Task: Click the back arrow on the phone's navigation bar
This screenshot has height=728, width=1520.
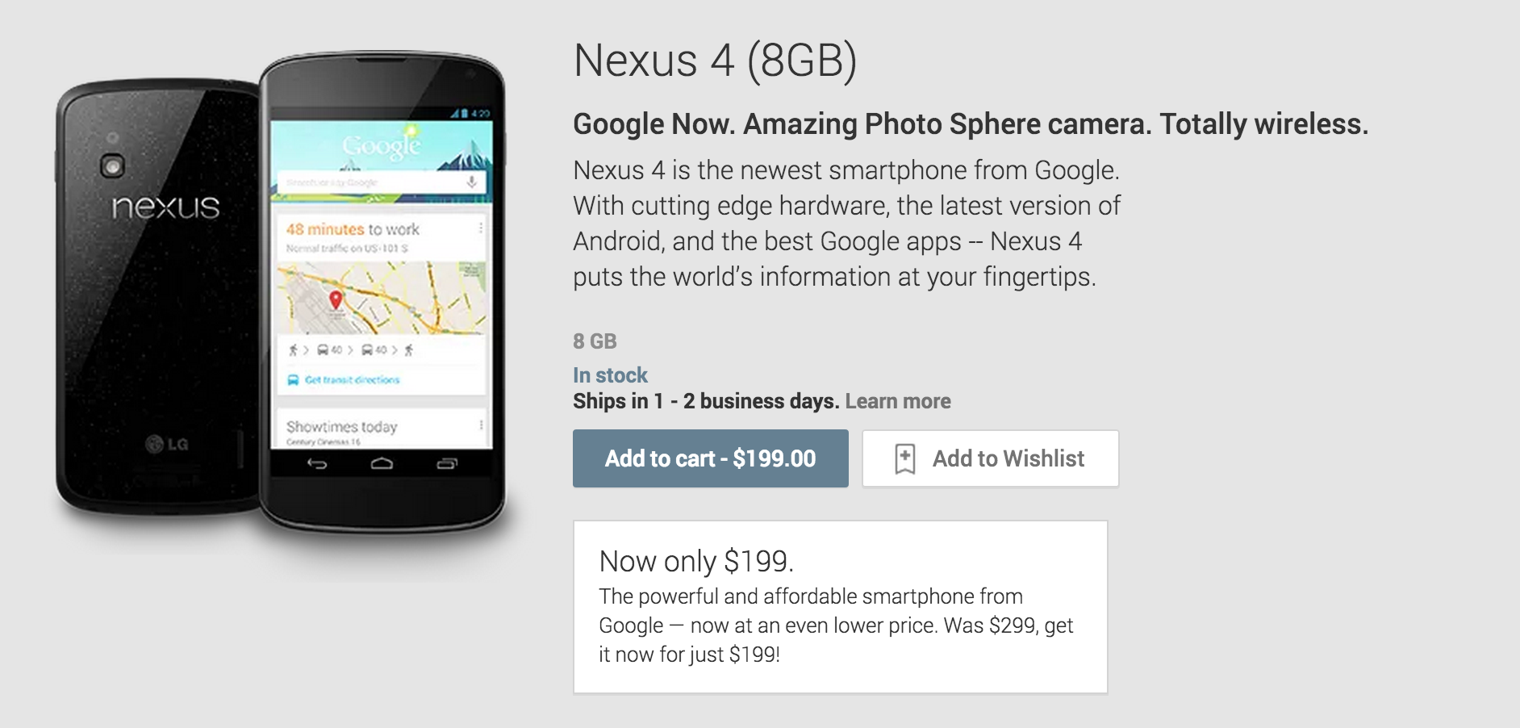Action: (x=317, y=463)
